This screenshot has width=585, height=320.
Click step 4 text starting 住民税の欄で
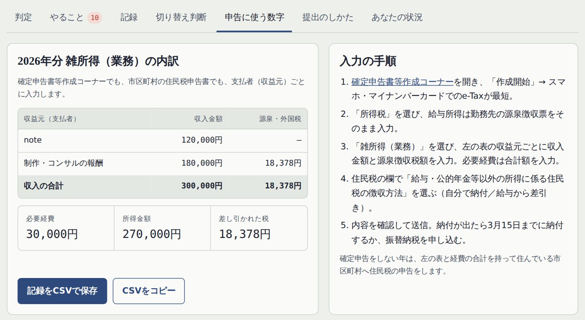coord(458,193)
